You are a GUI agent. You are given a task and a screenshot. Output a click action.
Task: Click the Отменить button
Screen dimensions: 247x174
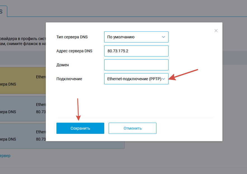(x=132, y=128)
